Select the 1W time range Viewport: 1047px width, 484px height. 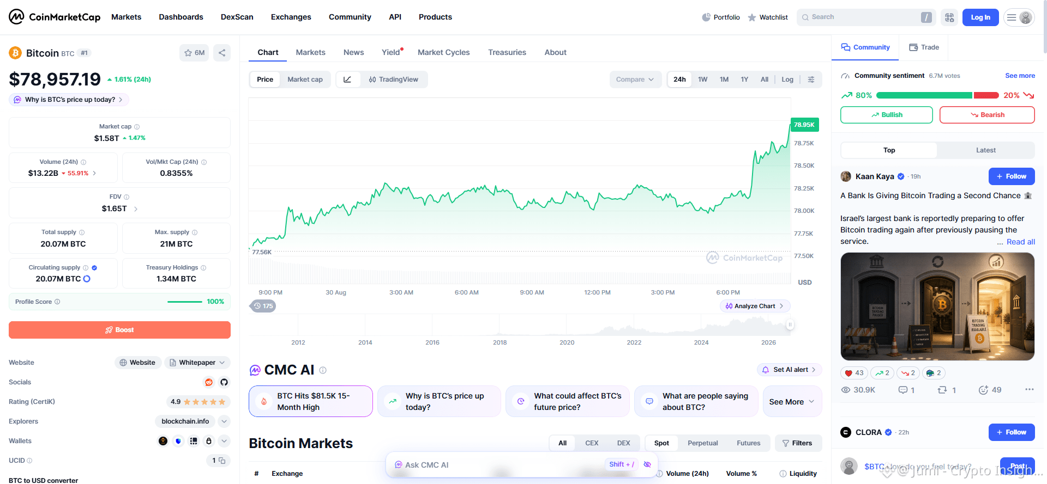pyautogui.click(x=702, y=79)
